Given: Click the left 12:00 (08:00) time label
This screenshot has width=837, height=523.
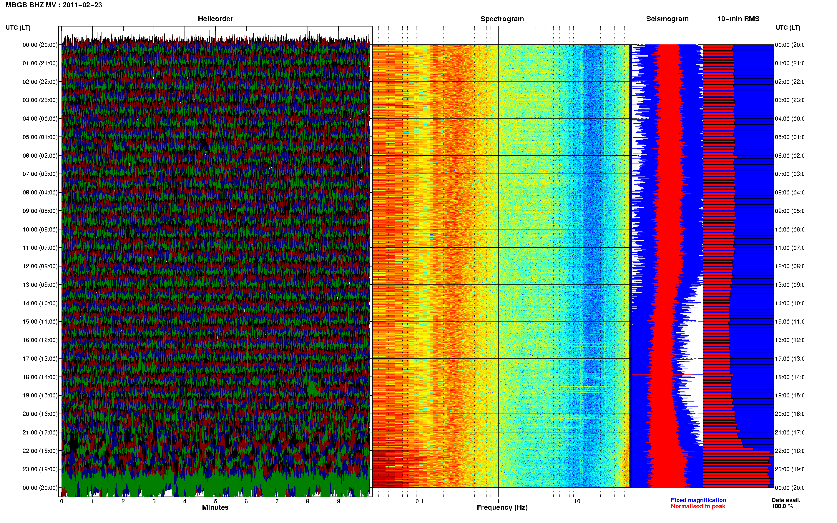Looking at the screenshot, I should [40, 266].
